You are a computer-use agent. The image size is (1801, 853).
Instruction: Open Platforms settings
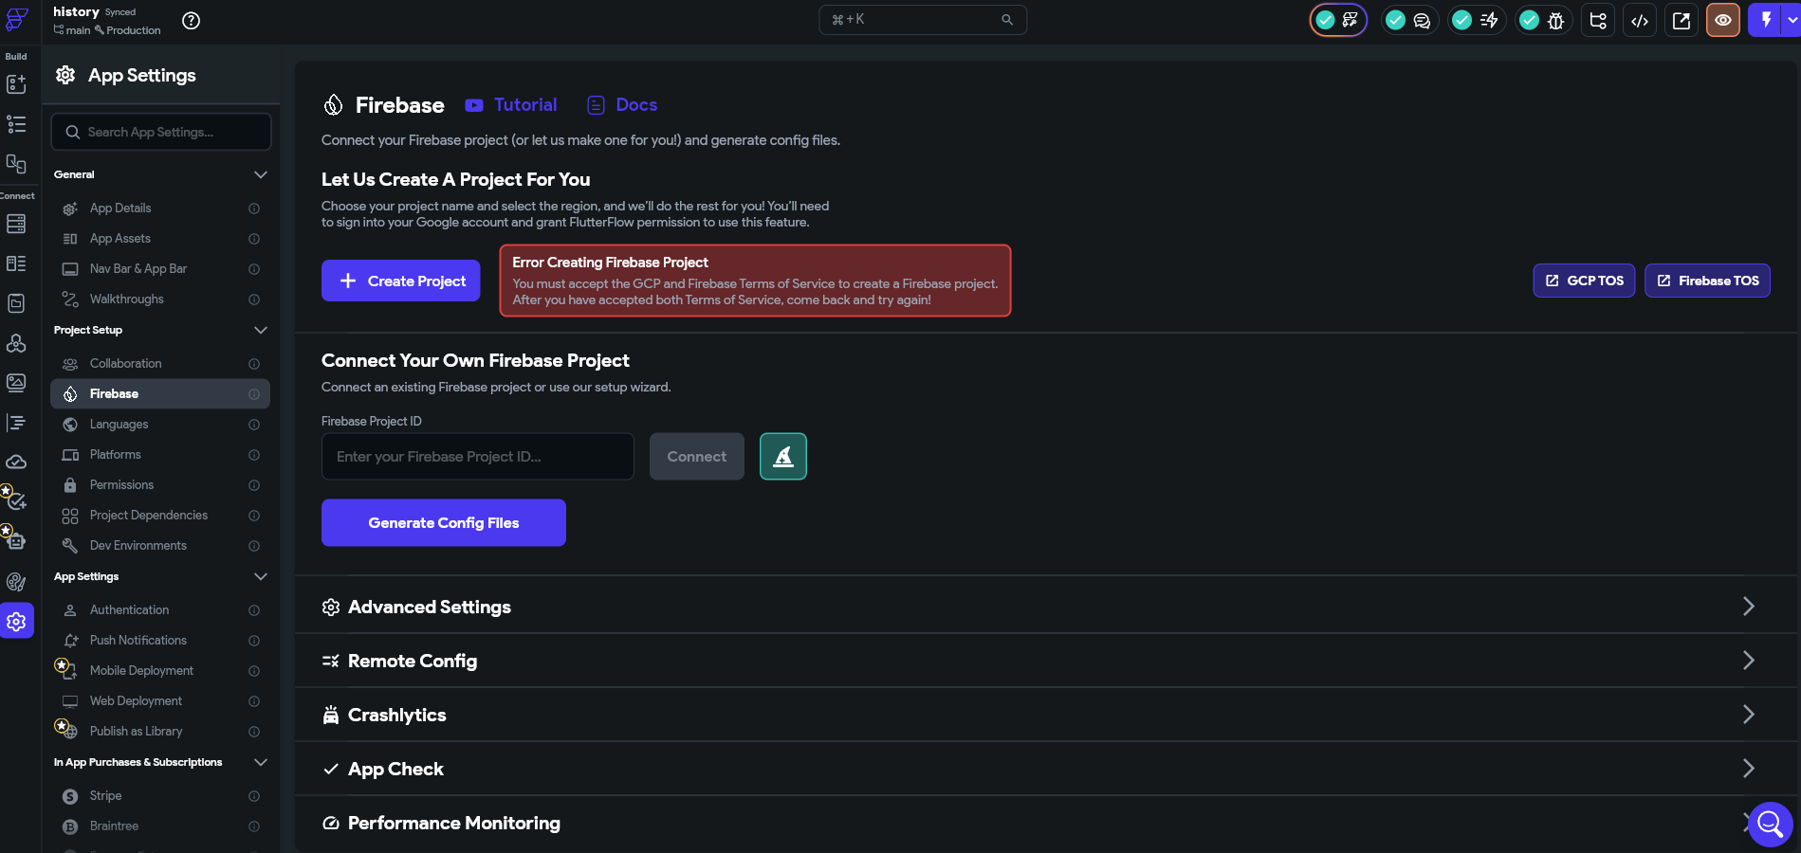tap(160, 455)
